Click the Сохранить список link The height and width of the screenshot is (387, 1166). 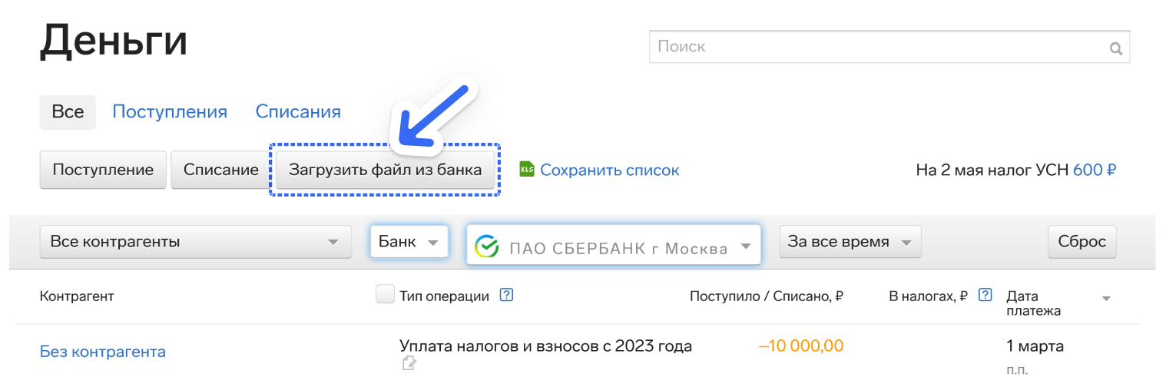click(609, 170)
